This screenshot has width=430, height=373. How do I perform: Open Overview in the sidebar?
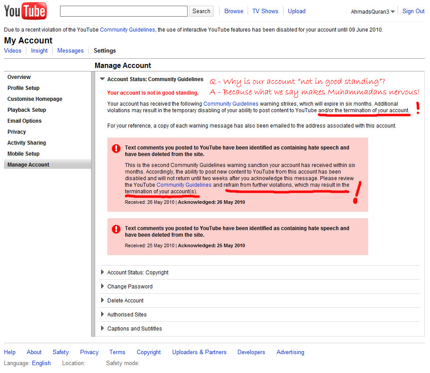click(x=19, y=77)
